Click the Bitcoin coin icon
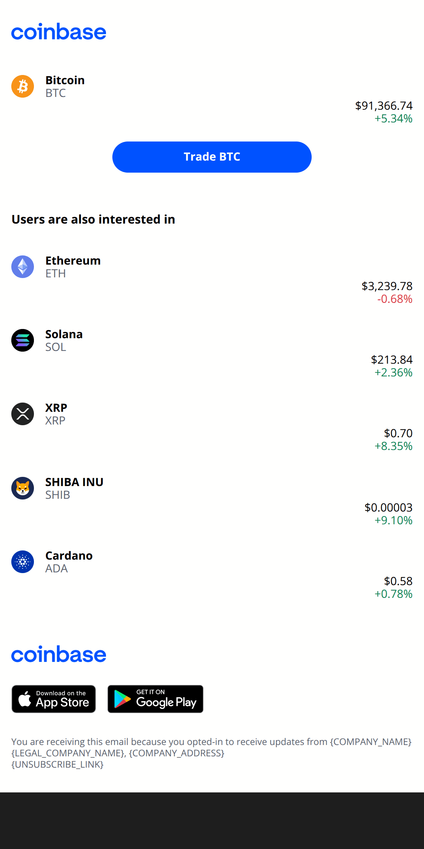 coord(23,86)
